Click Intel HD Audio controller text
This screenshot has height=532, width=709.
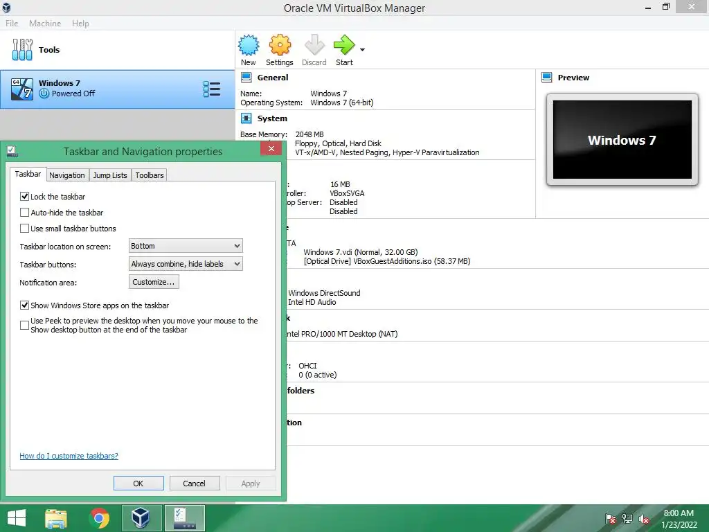click(x=312, y=302)
